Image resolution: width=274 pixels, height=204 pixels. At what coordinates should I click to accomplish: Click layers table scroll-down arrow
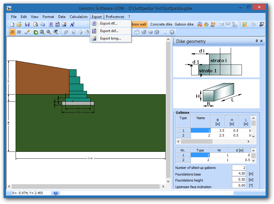[253, 160]
